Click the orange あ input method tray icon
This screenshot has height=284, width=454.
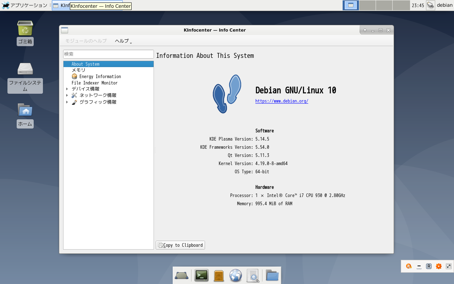point(409,266)
